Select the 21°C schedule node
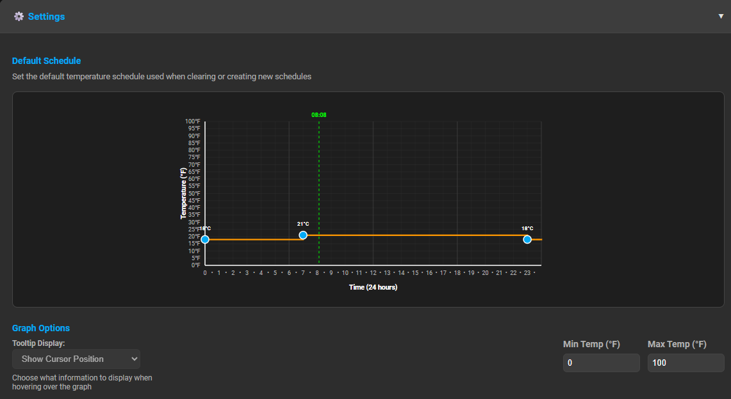The height and width of the screenshot is (399, 731). pos(303,235)
